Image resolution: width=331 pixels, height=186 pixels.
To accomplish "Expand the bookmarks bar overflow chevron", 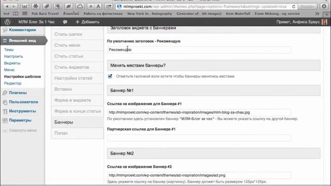I will 317,14.
